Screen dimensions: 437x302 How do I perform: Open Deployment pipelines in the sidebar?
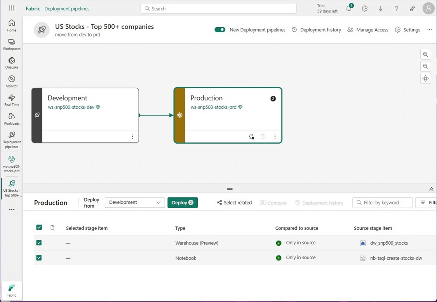tap(12, 140)
